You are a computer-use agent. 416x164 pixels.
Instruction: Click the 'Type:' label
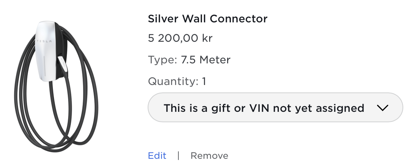click(163, 60)
